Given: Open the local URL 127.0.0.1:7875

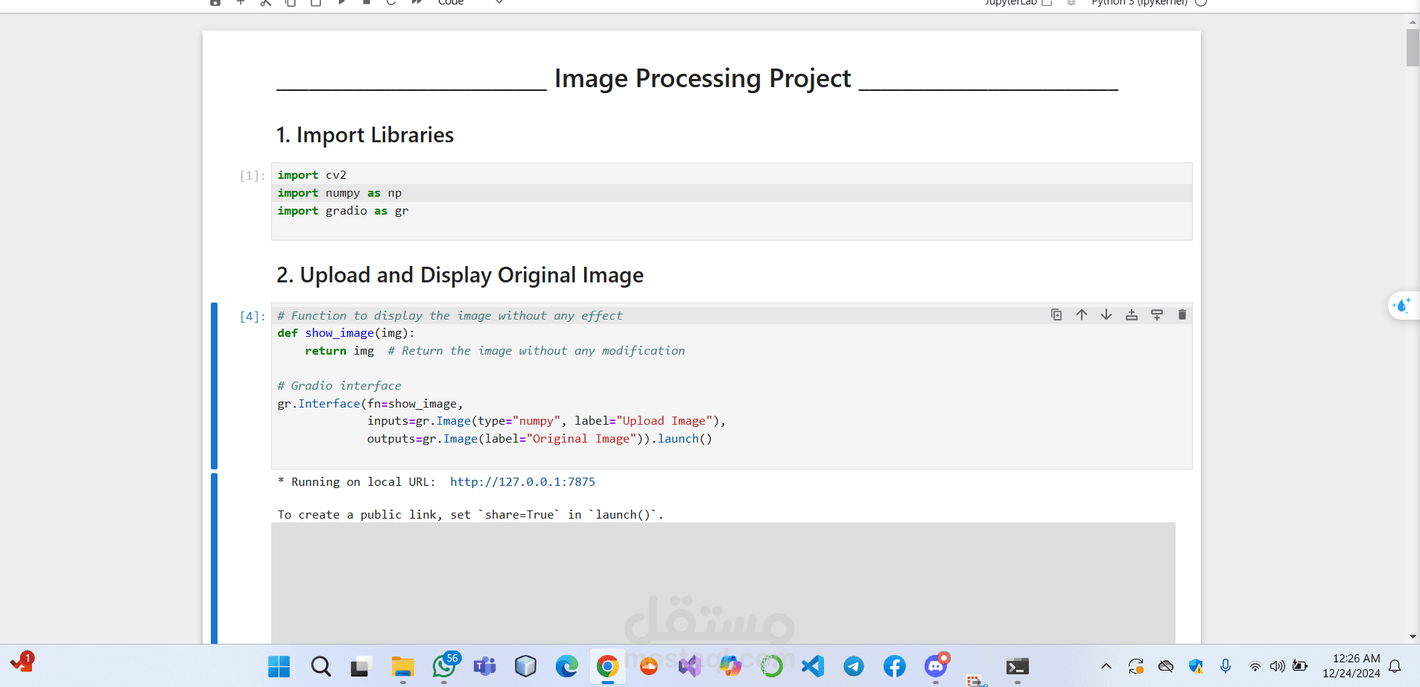Looking at the screenshot, I should (x=522, y=482).
